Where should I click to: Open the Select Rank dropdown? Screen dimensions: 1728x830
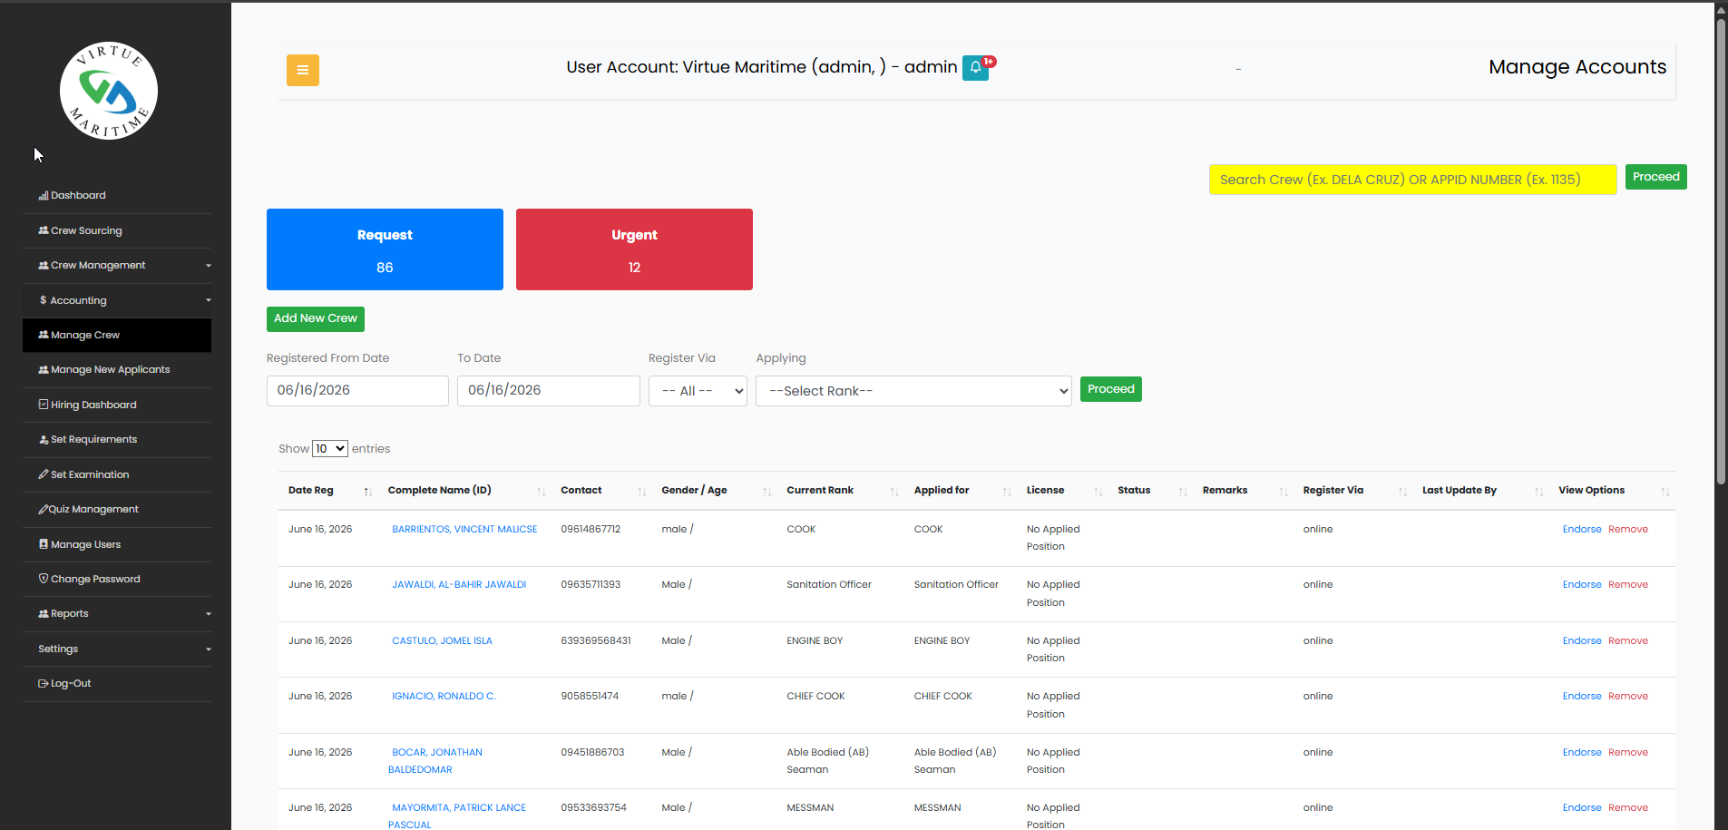click(x=913, y=391)
